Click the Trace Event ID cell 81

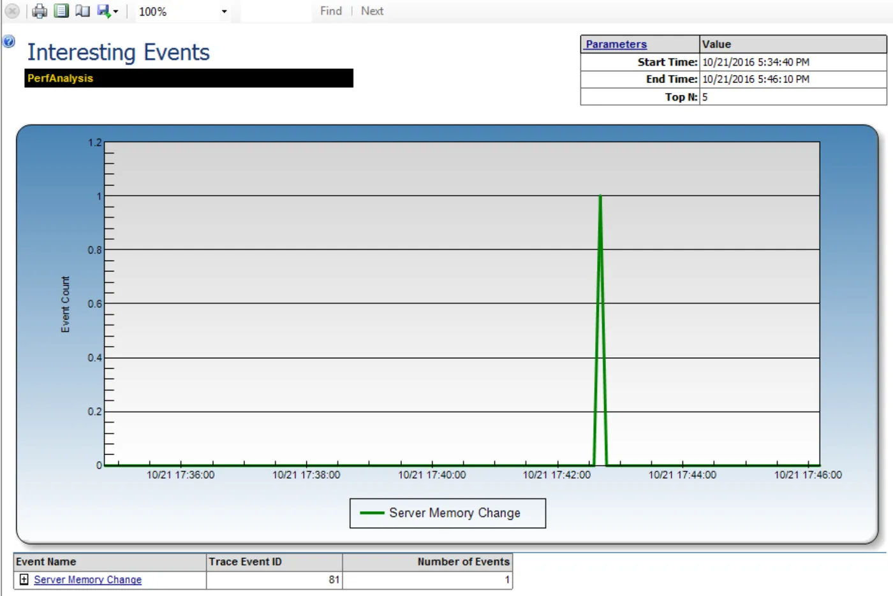(274, 579)
